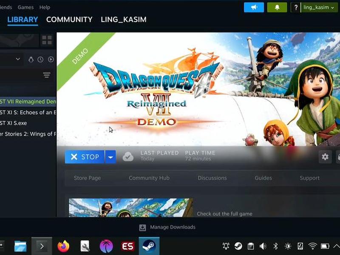Open the Store Page link
Screen dimensions: 340x255
click(87, 178)
